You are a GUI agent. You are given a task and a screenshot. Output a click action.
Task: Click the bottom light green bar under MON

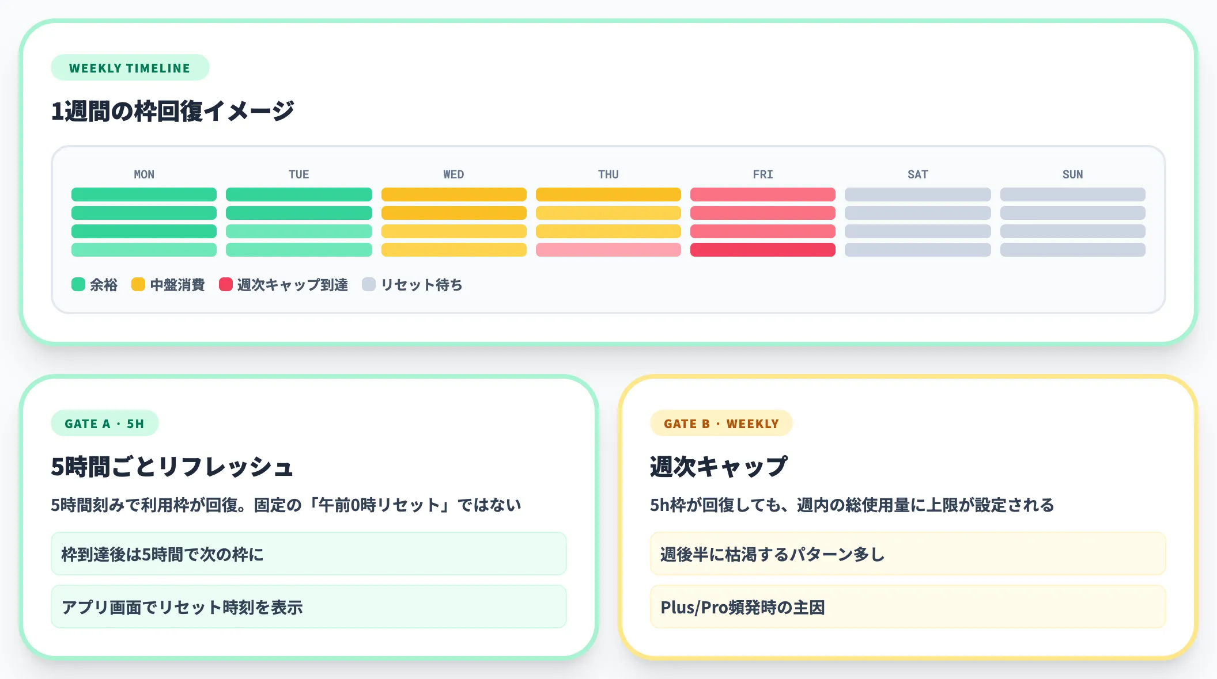144,250
